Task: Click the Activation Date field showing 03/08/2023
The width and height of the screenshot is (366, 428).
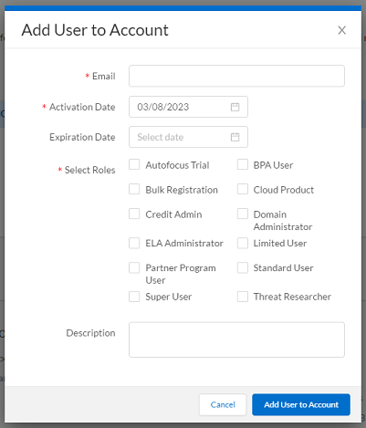Action: coord(188,107)
